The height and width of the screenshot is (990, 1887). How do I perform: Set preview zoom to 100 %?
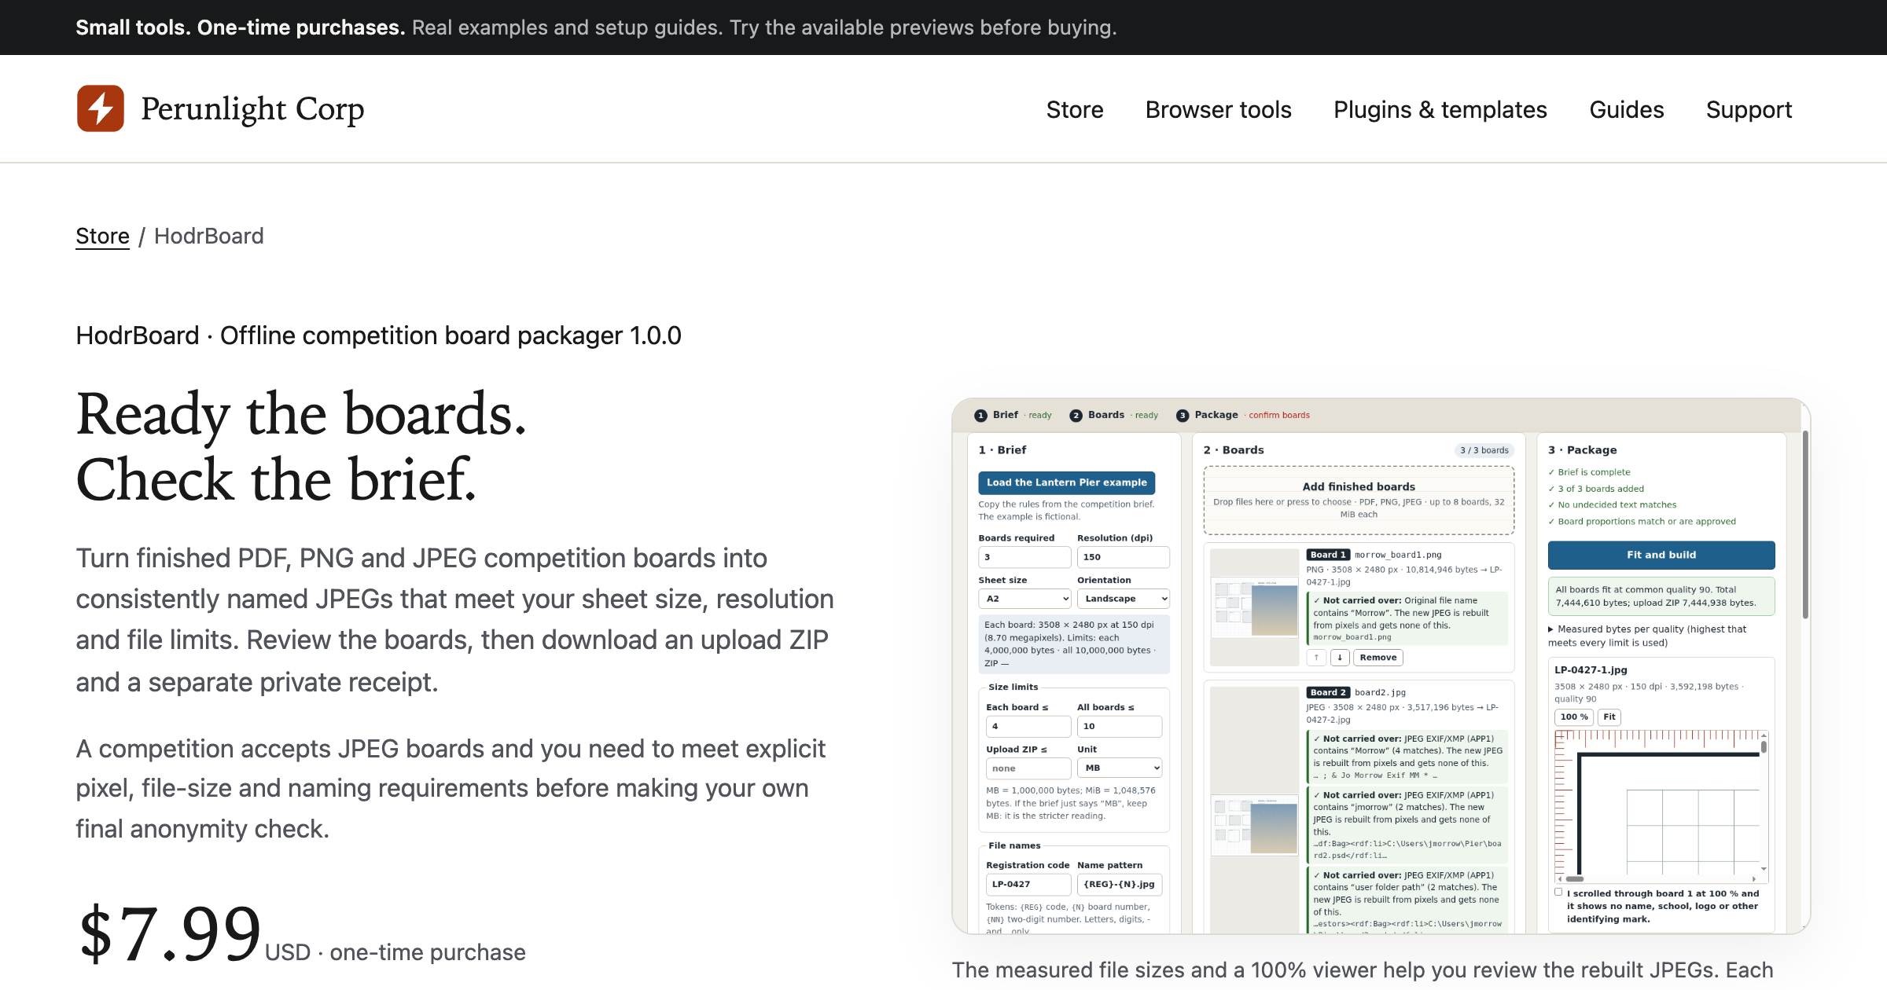click(x=1574, y=717)
